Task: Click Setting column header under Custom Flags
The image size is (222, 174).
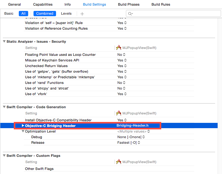Action: tap(31, 162)
